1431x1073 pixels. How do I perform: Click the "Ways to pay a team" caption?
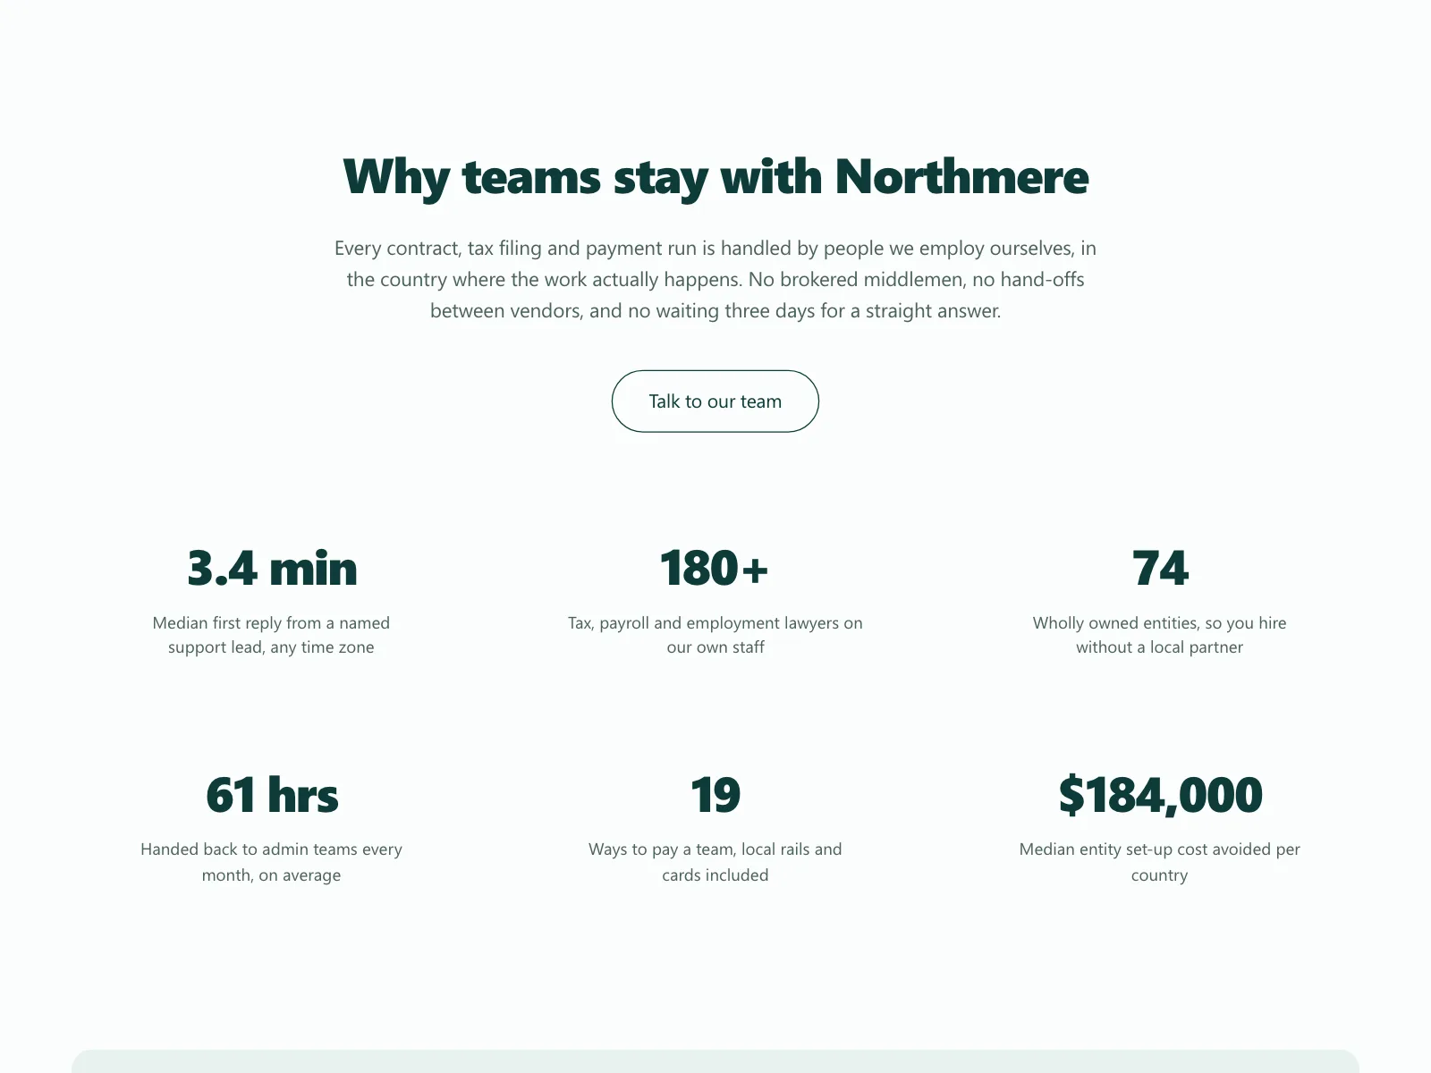(x=715, y=862)
